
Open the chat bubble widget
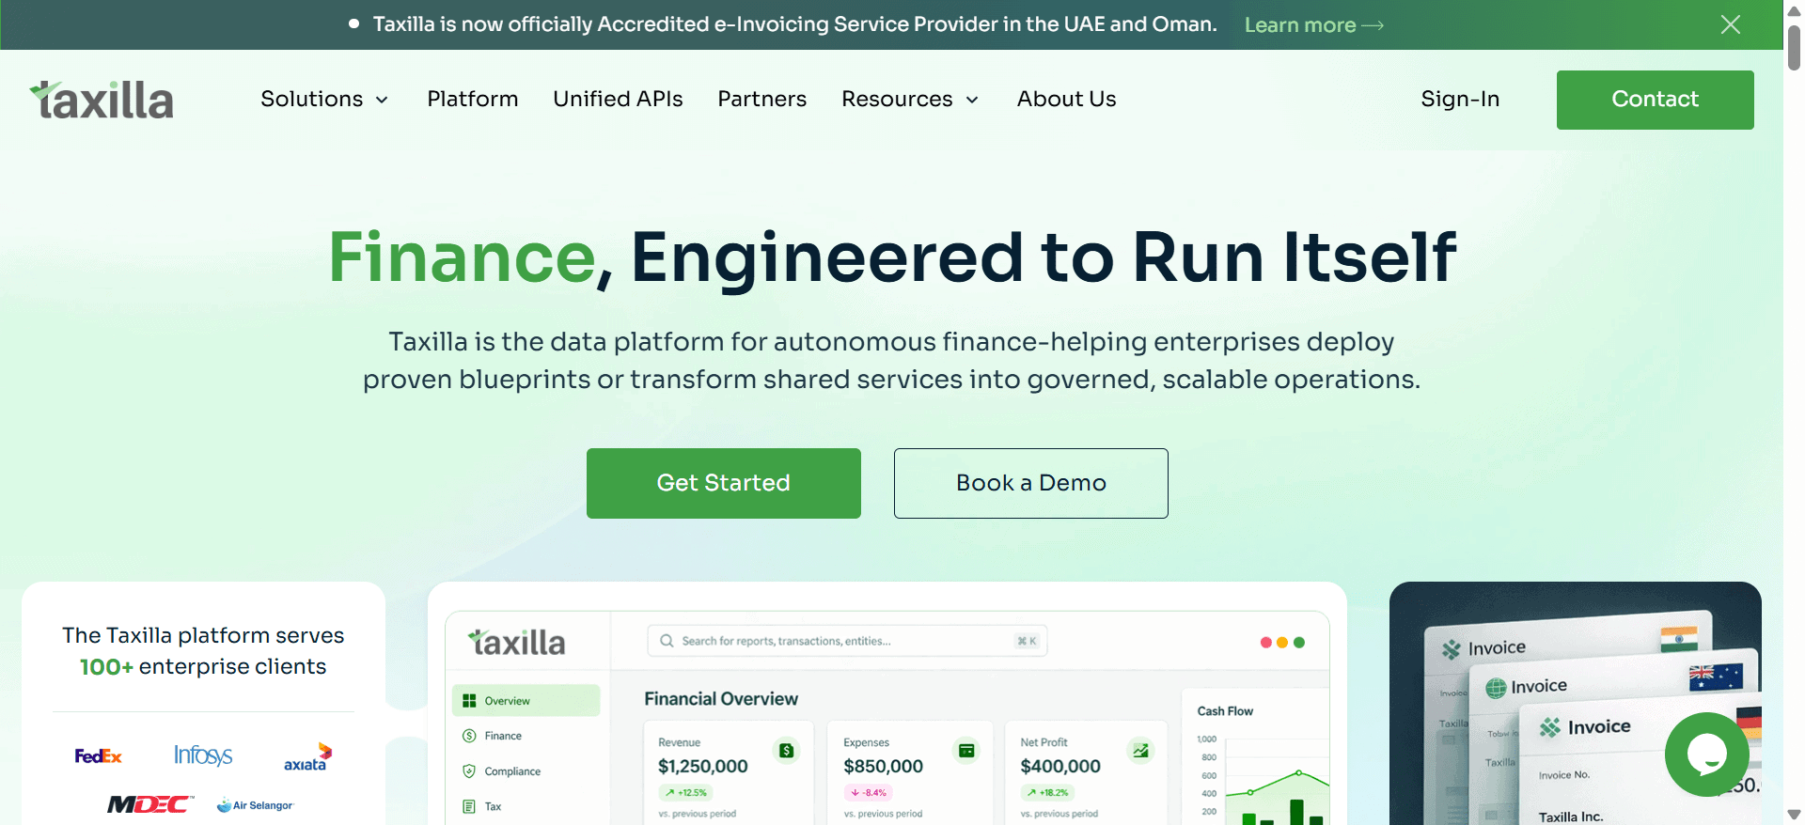tap(1706, 754)
